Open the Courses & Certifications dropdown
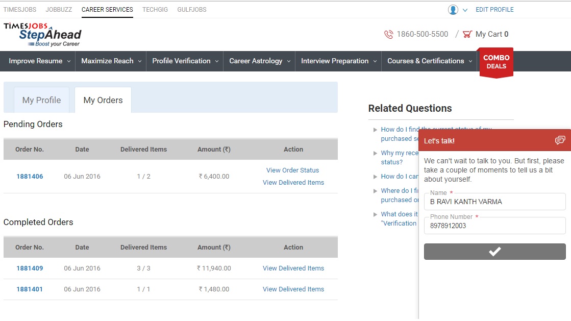Image resolution: width=571 pixels, height=321 pixels. pos(430,61)
